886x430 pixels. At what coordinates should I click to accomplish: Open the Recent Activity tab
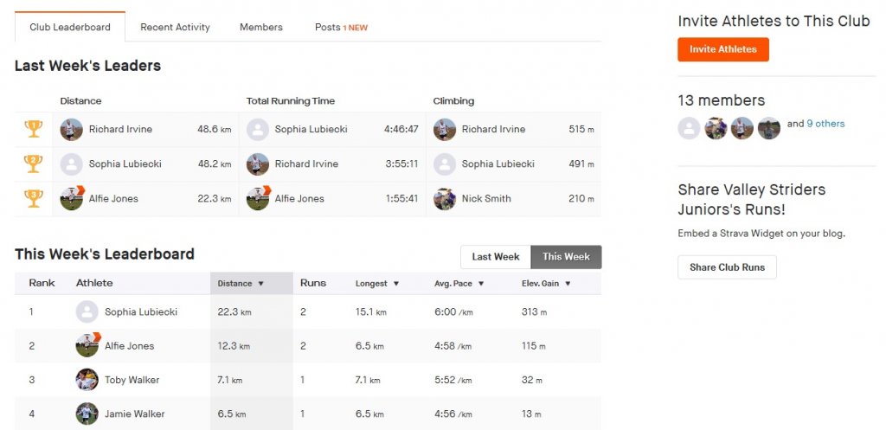tap(175, 27)
